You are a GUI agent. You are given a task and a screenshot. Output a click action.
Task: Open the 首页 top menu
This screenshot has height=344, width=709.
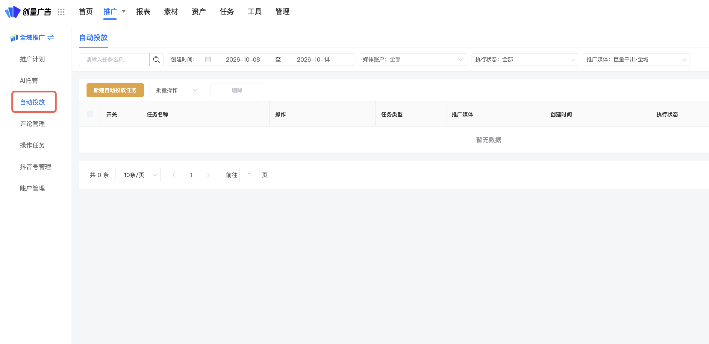tap(86, 12)
